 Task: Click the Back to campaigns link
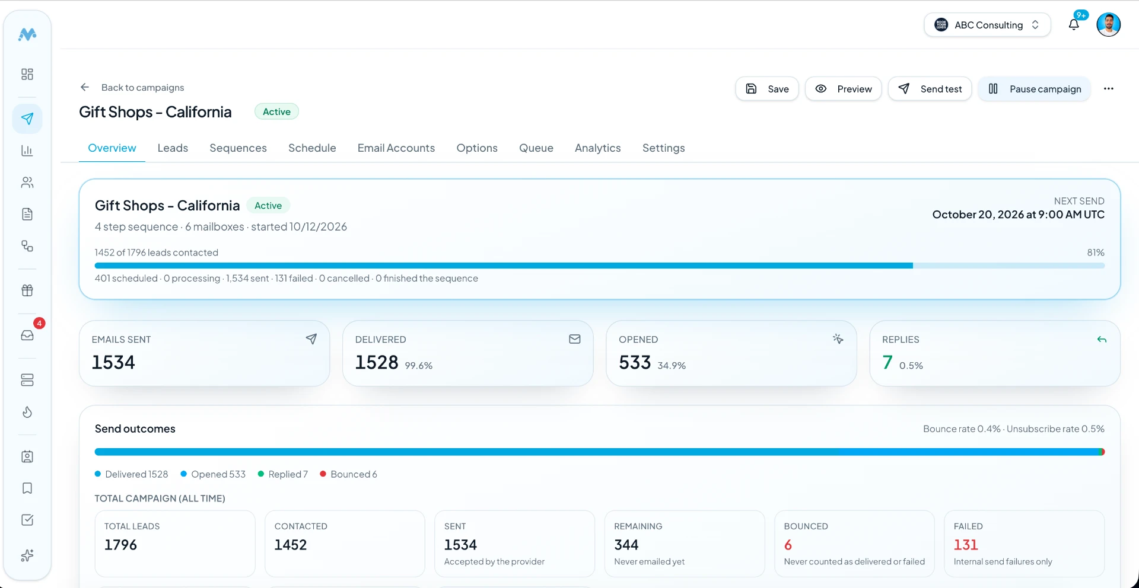(142, 88)
